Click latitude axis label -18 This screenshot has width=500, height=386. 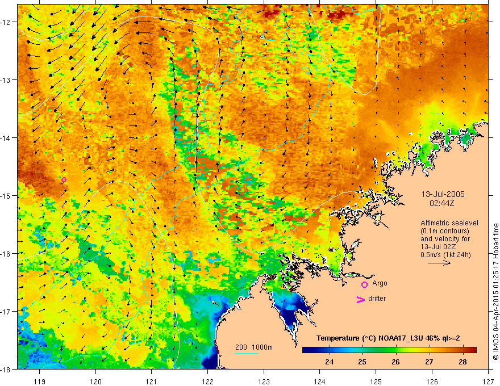(x=7, y=370)
